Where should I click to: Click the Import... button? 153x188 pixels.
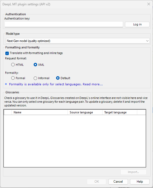tap(133, 172)
